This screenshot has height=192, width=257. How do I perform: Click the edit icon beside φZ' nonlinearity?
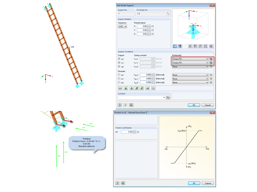[x=211, y=83]
